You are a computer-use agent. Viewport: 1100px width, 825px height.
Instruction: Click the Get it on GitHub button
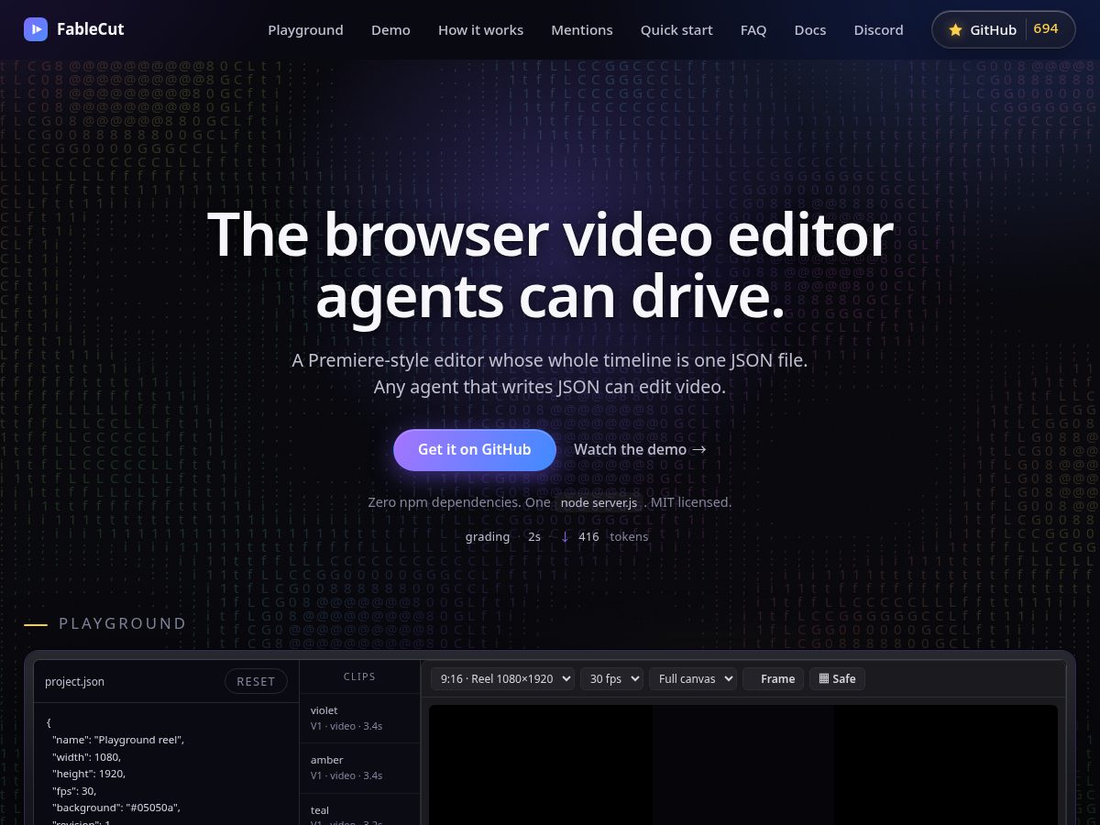(475, 449)
